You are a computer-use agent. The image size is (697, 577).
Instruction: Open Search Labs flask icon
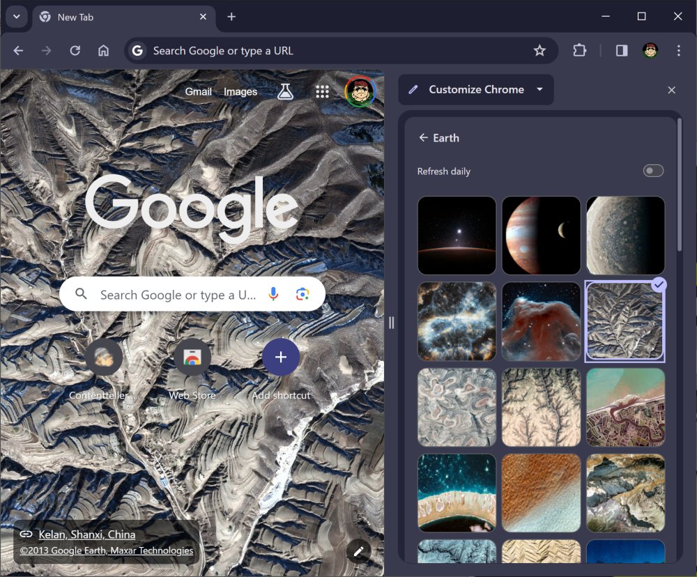pos(285,91)
